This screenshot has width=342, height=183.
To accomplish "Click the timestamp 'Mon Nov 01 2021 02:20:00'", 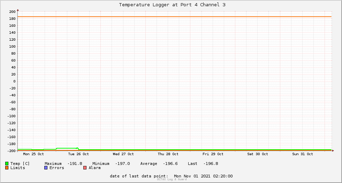I will click(x=203, y=176).
